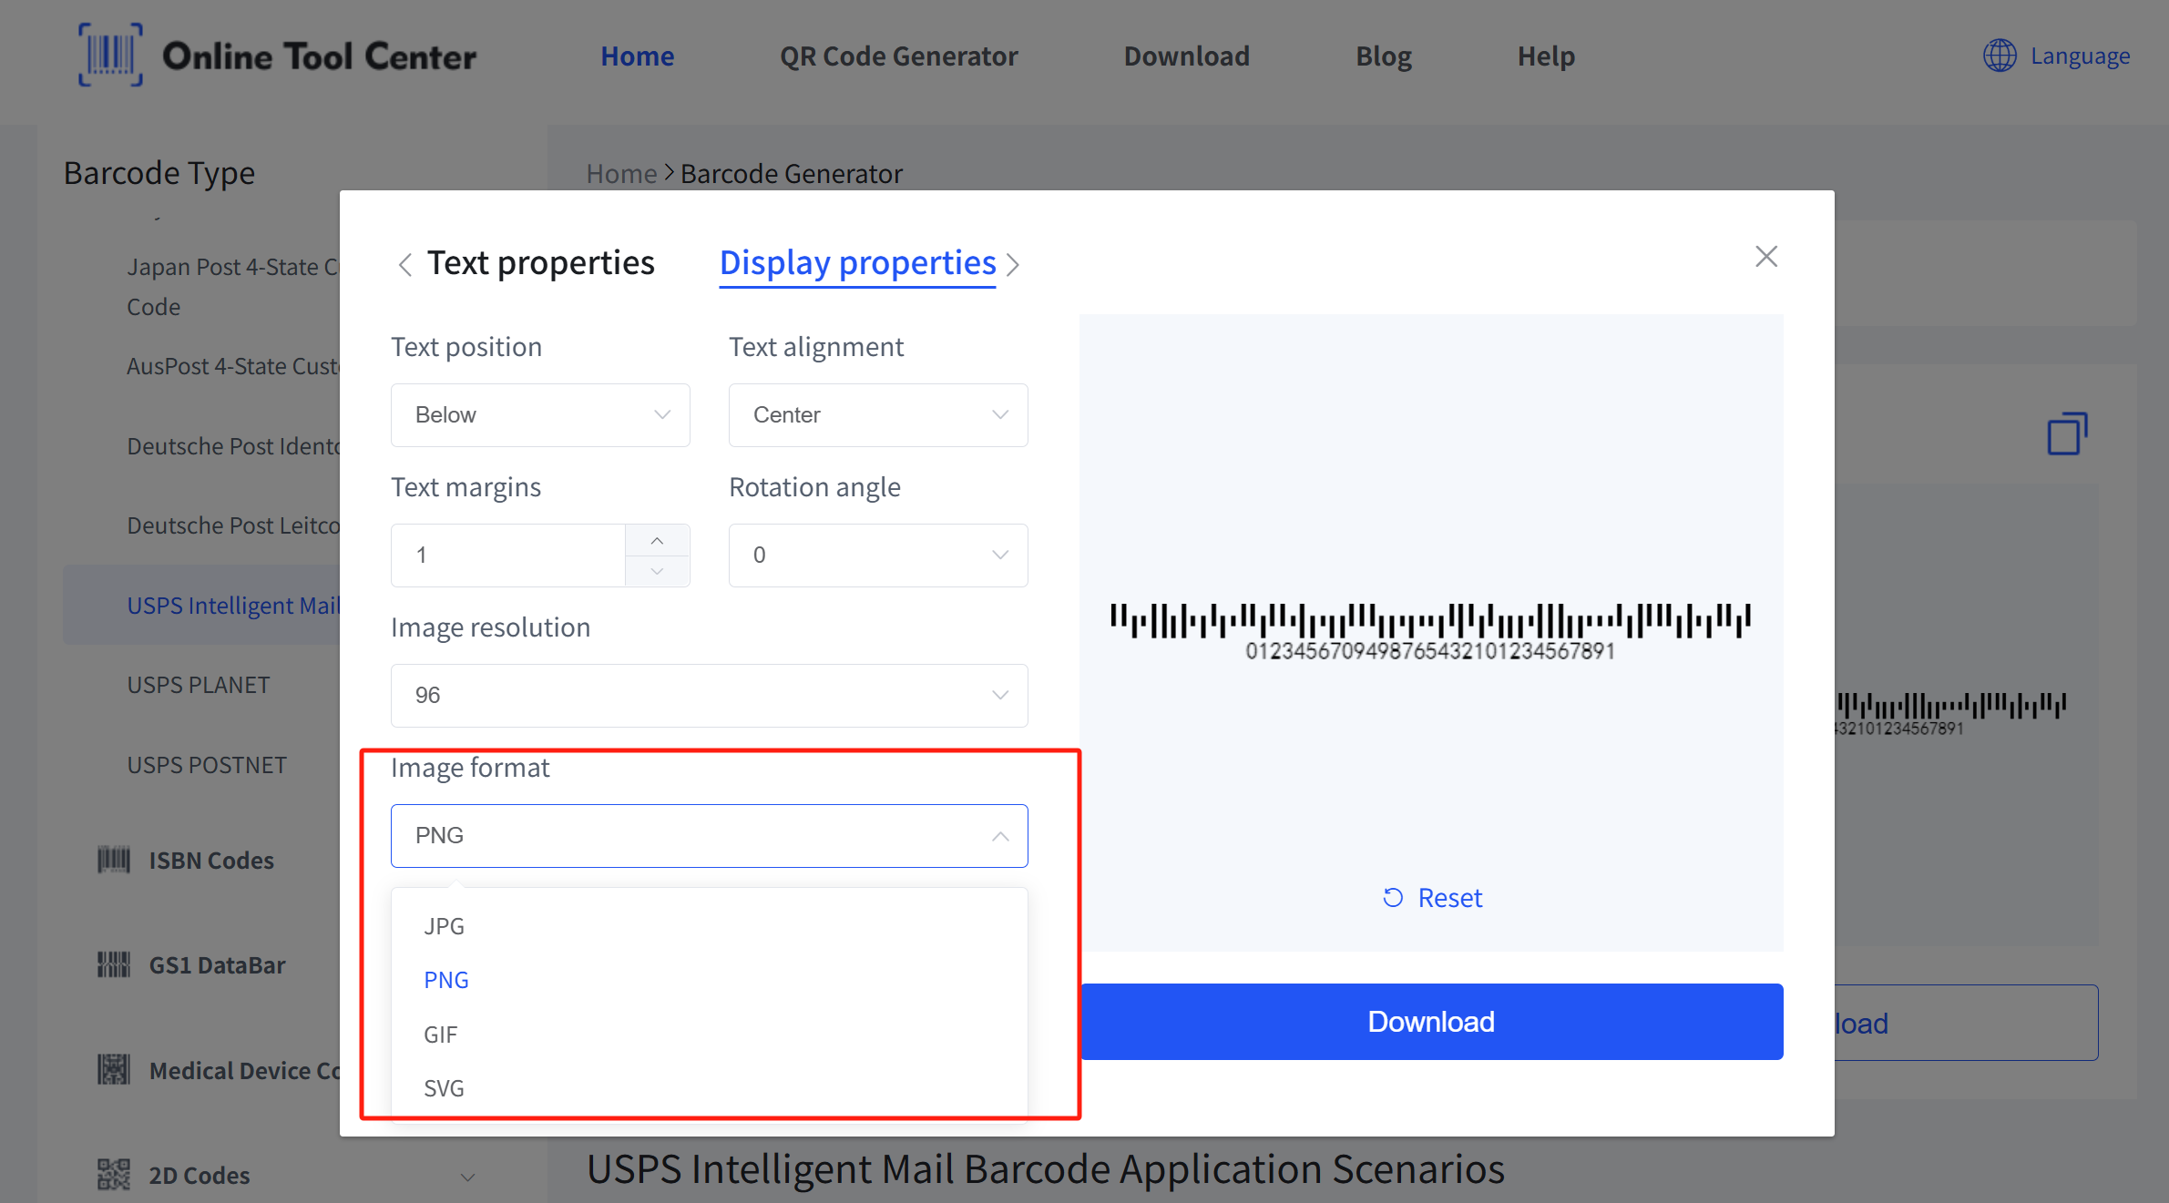Screen dimensions: 2169x1203
Task: Collapse the Image format PNG dropdown
Action: point(709,836)
